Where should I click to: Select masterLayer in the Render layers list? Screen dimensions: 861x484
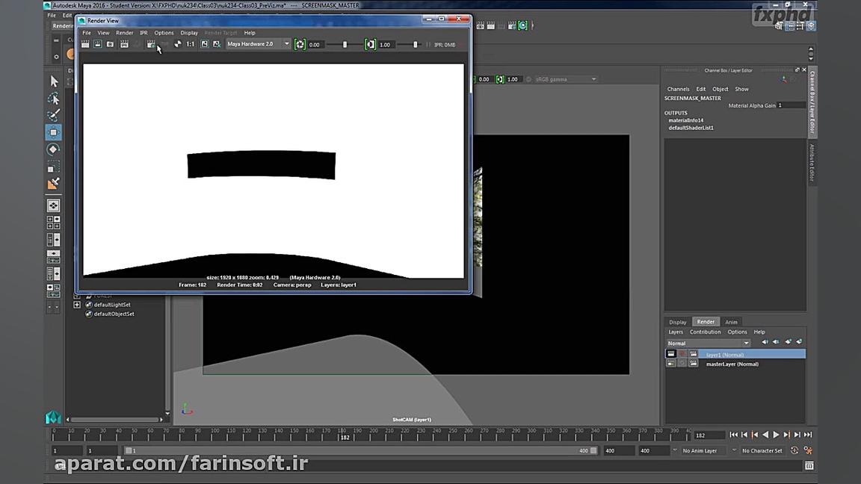pyautogui.click(x=732, y=364)
